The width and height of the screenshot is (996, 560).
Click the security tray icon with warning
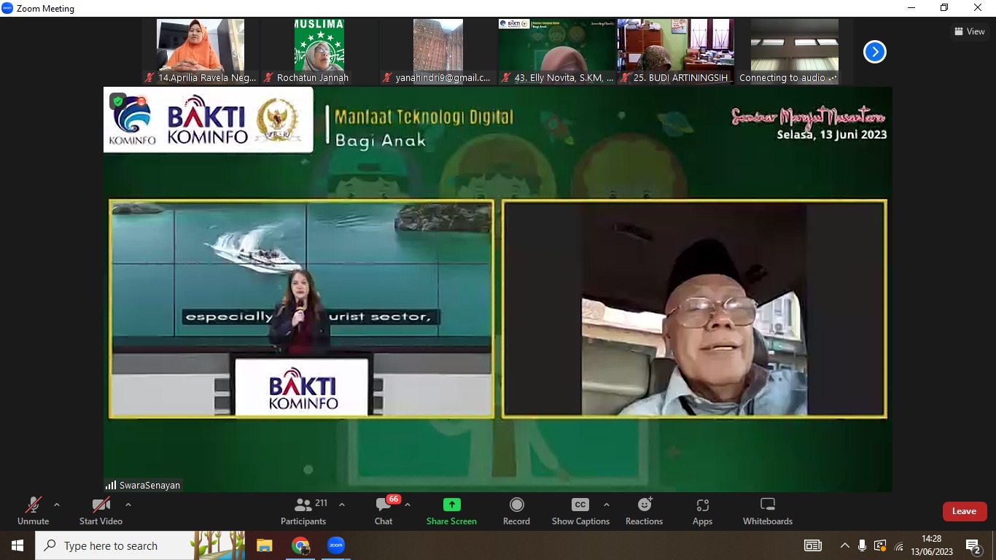pyautogui.click(x=880, y=545)
